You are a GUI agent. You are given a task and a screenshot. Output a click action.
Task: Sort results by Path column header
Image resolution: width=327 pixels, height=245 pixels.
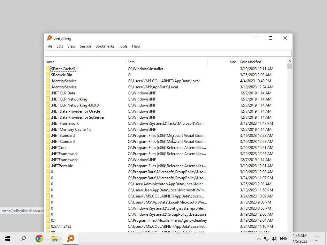click(166, 62)
